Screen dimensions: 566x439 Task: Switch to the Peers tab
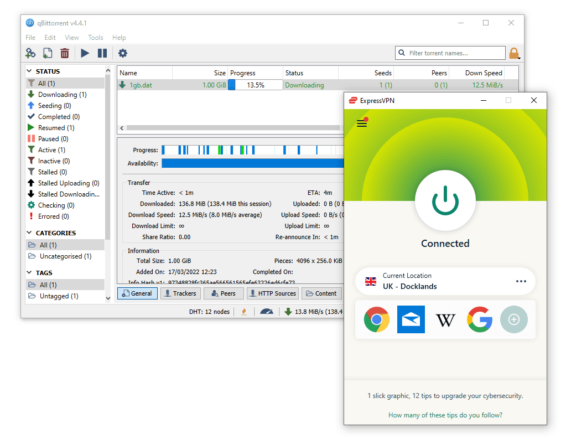point(224,293)
